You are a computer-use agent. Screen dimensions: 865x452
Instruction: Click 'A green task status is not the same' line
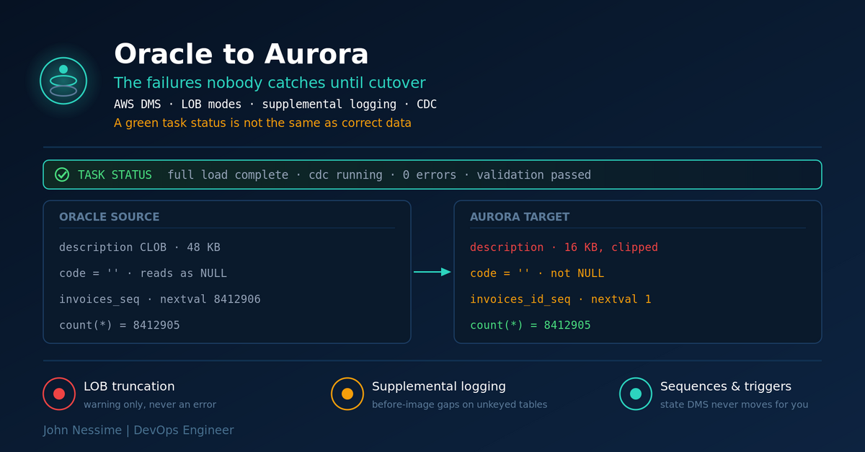[x=262, y=123]
